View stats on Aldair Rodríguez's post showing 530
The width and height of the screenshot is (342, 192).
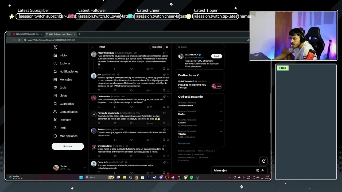[x=150, y=69]
